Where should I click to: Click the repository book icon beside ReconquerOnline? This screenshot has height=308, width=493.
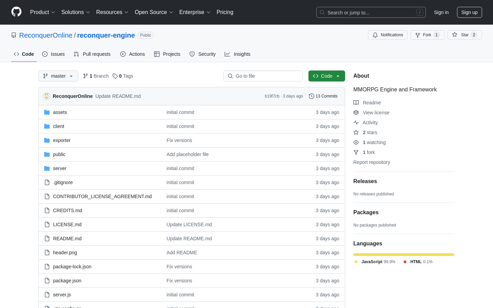pyautogui.click(x=14, y=35)
